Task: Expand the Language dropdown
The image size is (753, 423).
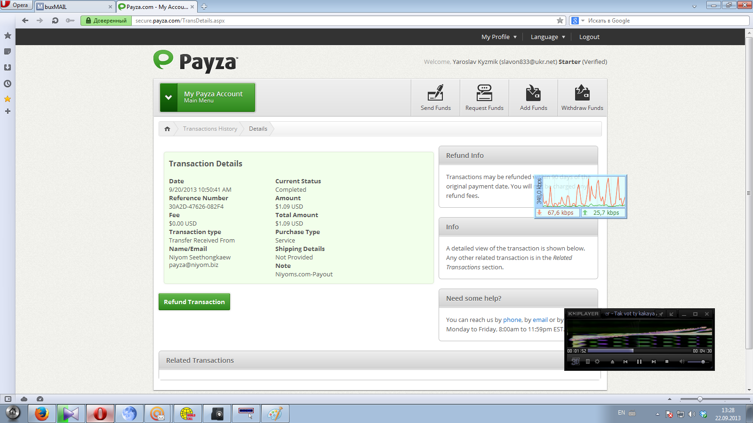Action: (548, 37)
